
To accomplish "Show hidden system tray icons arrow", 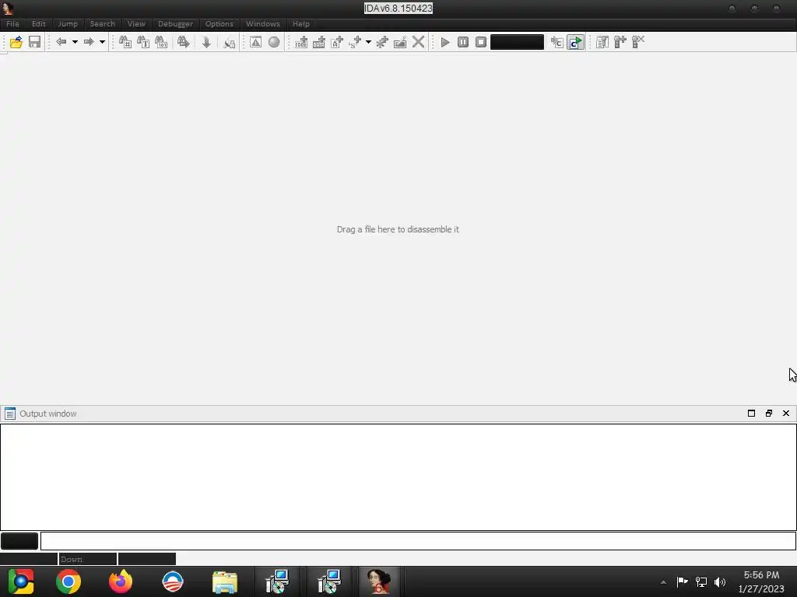I will point(663,582).
